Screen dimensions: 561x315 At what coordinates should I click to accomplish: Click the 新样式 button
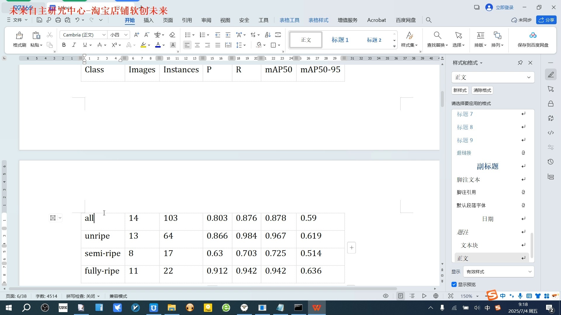pyautogui.click(x=460, y=90)
